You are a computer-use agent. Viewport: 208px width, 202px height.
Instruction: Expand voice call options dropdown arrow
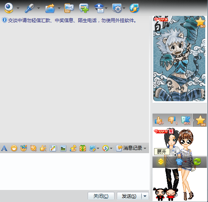click(x=38, y=8)
